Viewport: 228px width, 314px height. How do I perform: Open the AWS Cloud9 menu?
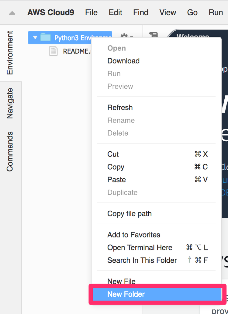click(x=51, y=12)
